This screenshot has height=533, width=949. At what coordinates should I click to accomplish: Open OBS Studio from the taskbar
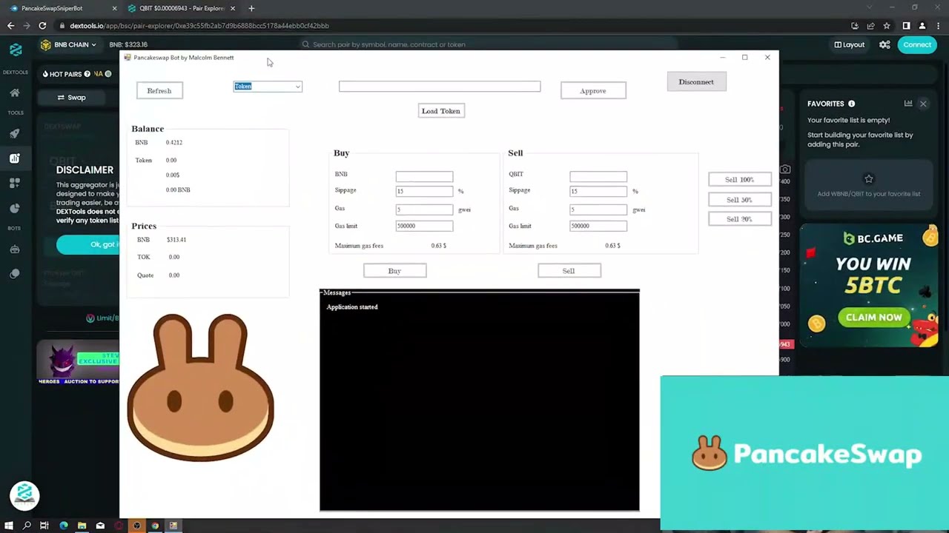tap(136, 526)
